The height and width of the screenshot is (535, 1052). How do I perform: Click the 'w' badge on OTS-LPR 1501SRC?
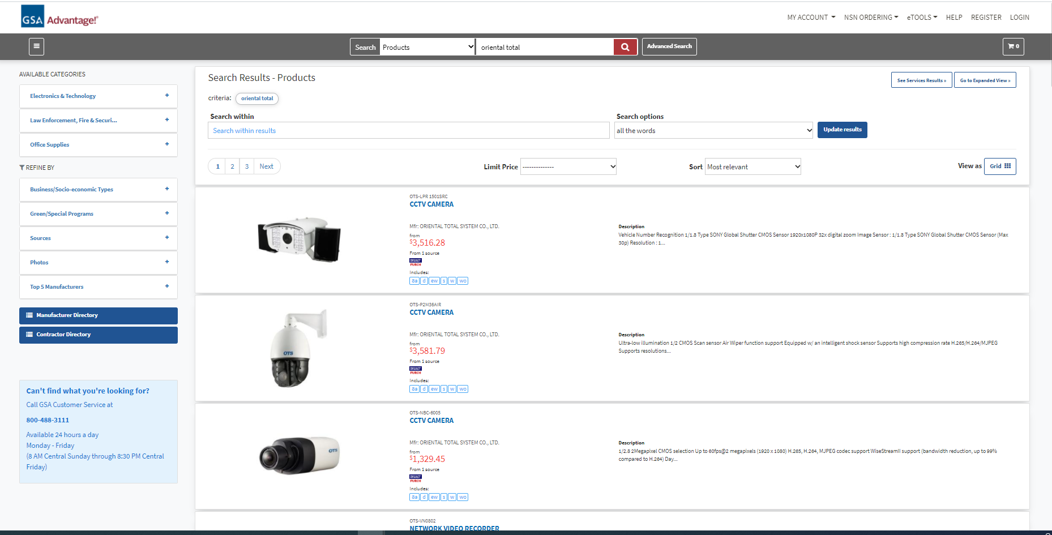(x=452, y=281)
